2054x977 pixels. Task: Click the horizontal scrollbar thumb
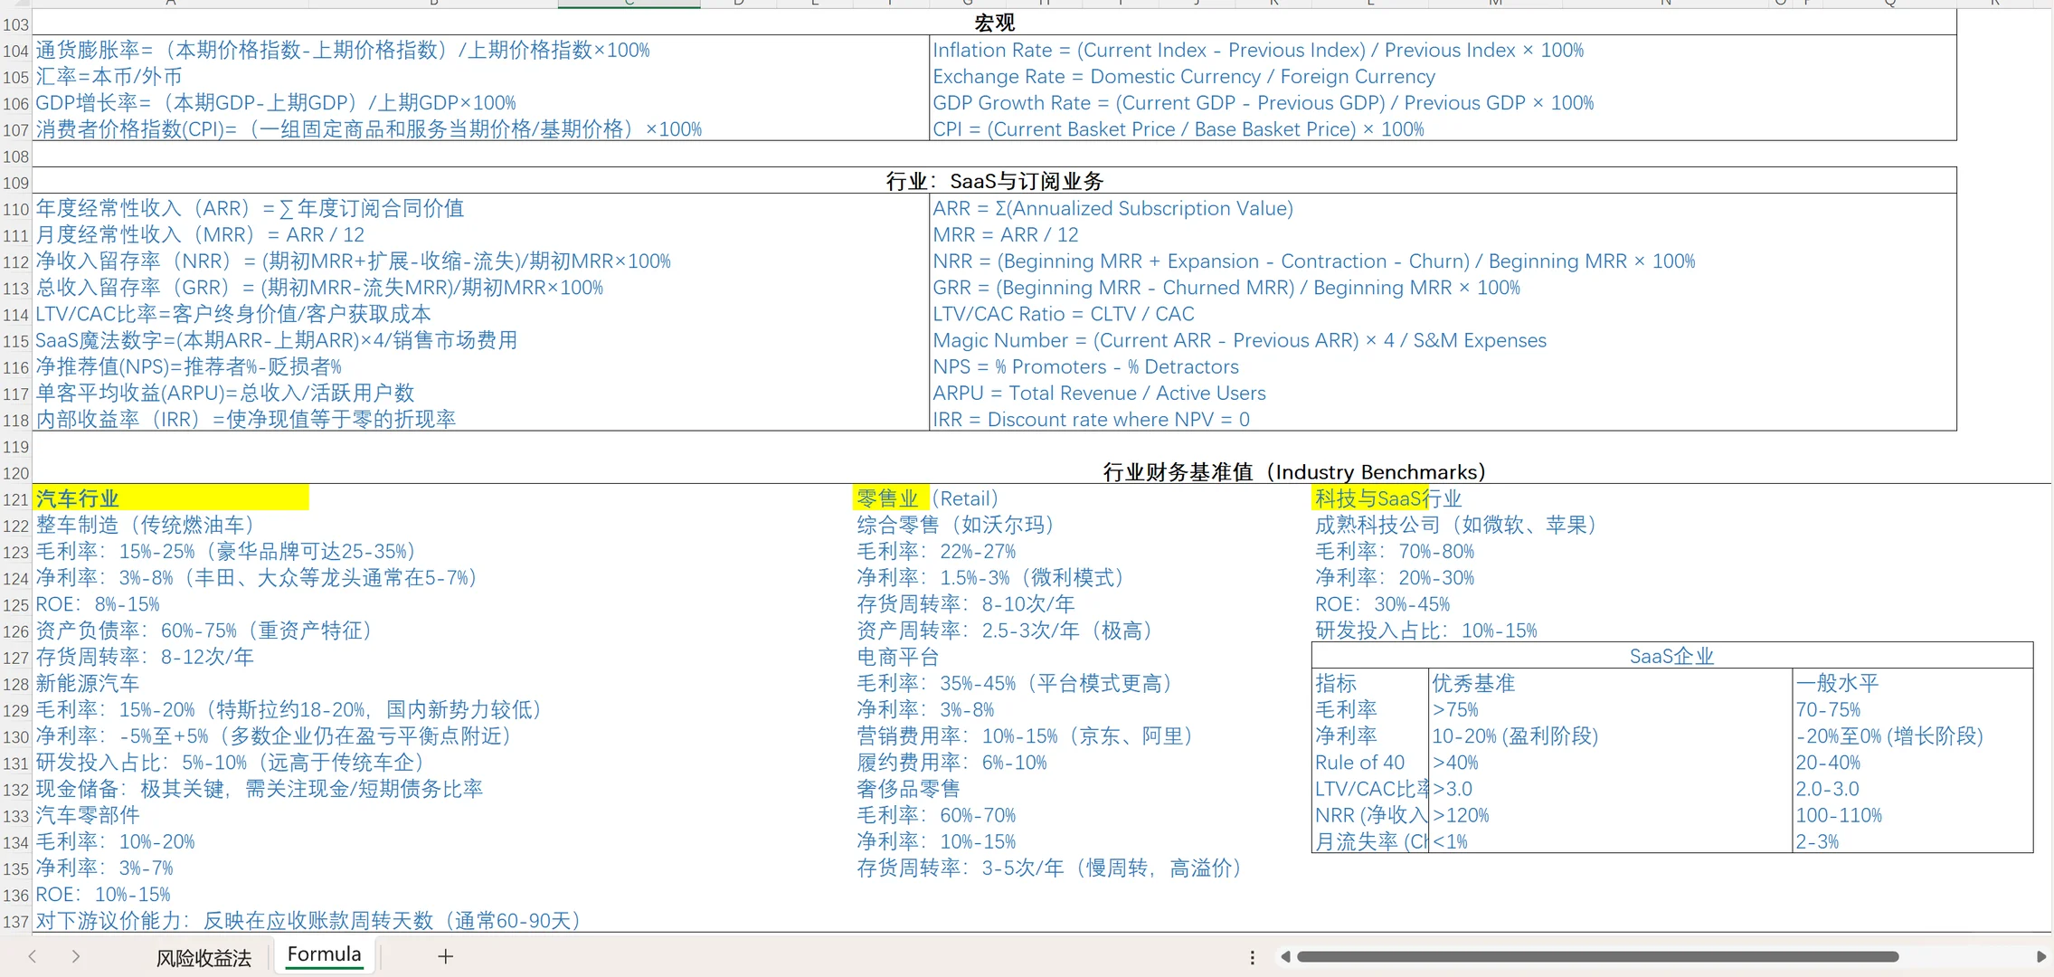(1596, 957)
